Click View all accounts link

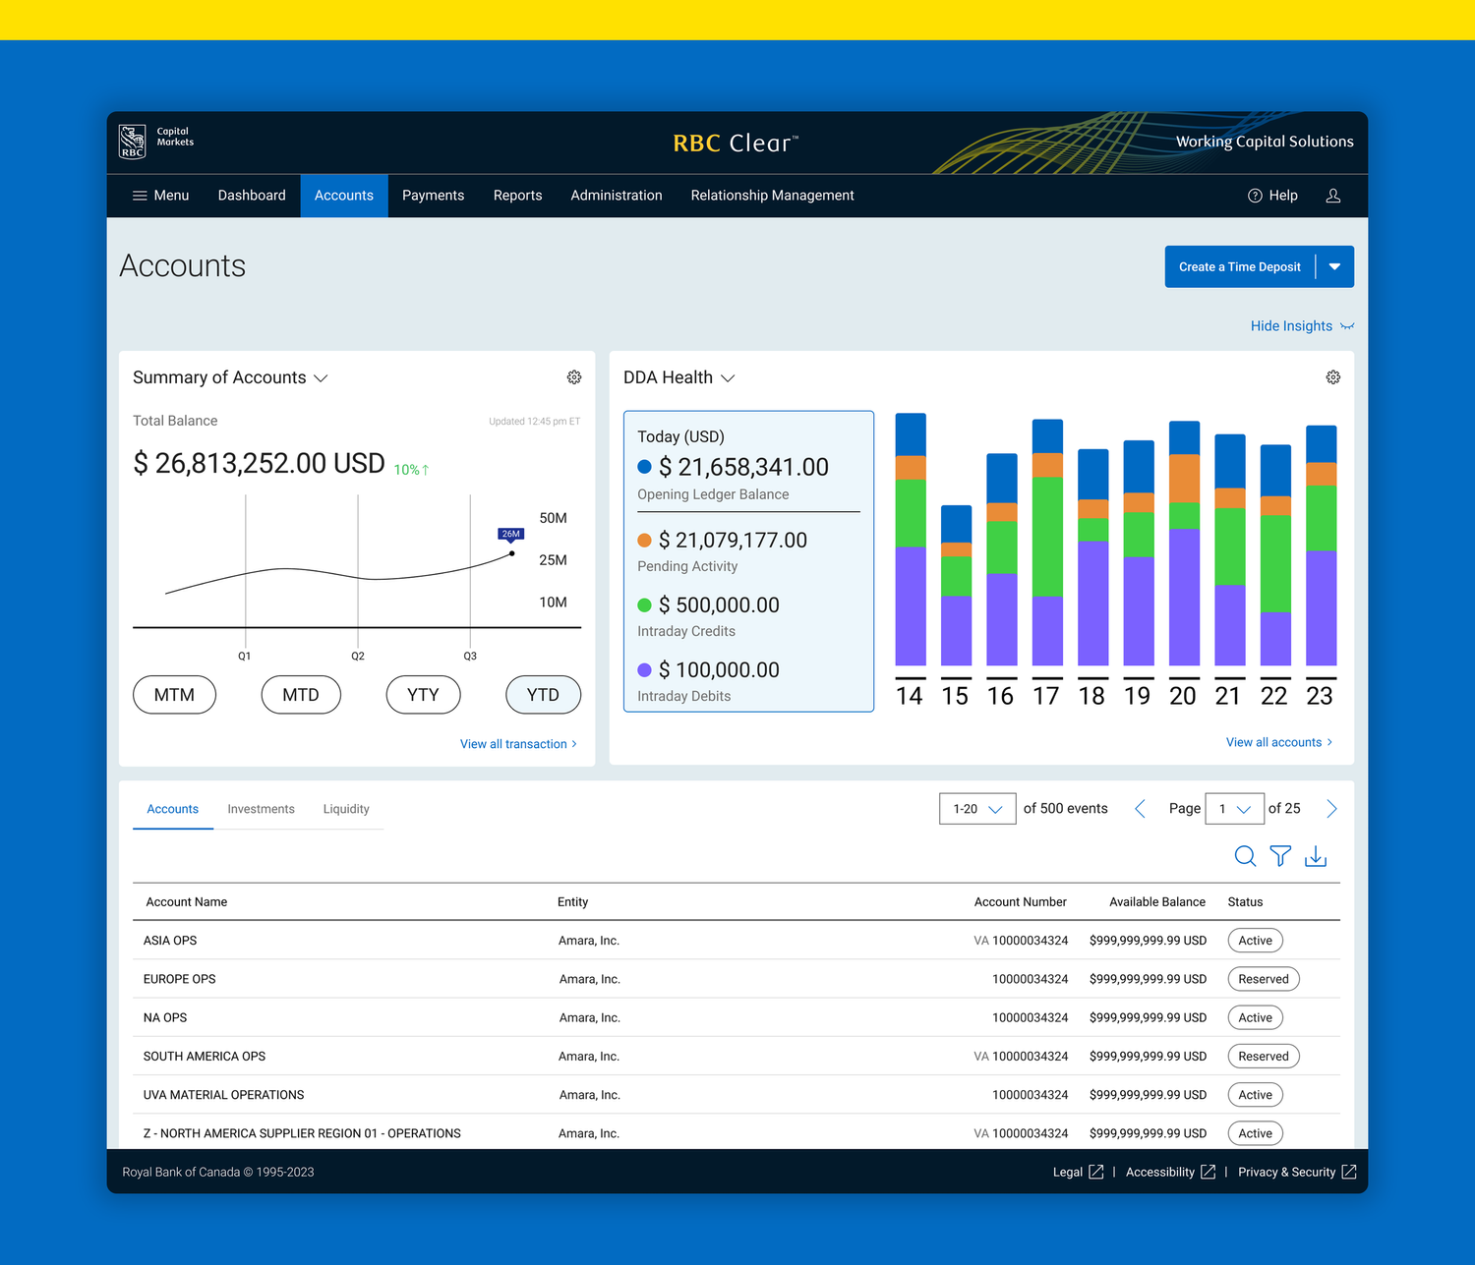(1279, 742)
